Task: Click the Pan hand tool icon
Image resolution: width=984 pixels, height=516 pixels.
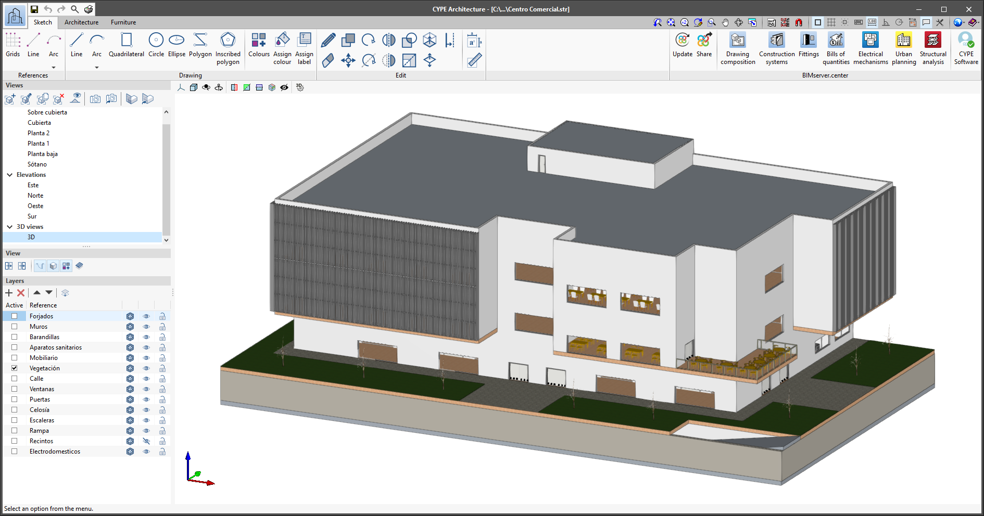Action: tap(725, 22)
